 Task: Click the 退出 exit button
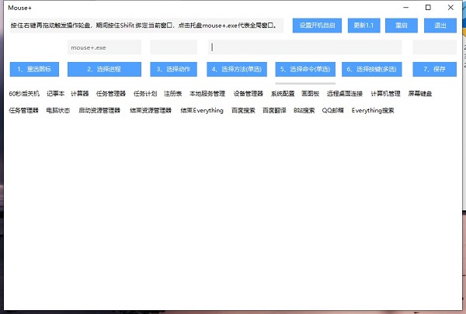440,26
